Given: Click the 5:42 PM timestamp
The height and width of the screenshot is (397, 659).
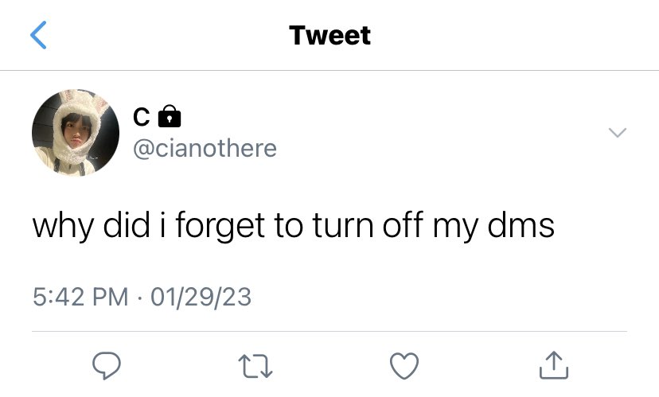Looking at the screenshot, I should click(80, 298).
